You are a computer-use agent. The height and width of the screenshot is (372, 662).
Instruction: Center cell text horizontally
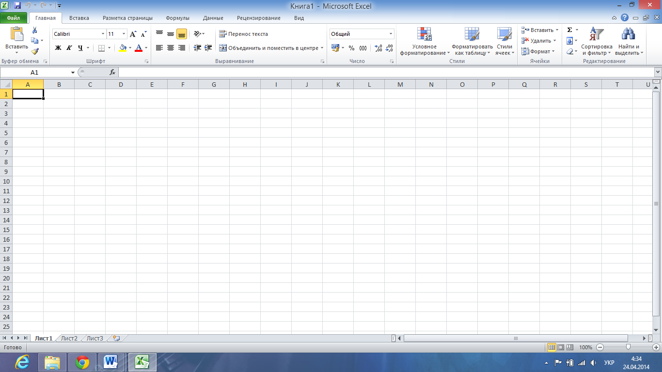(171, 48)
